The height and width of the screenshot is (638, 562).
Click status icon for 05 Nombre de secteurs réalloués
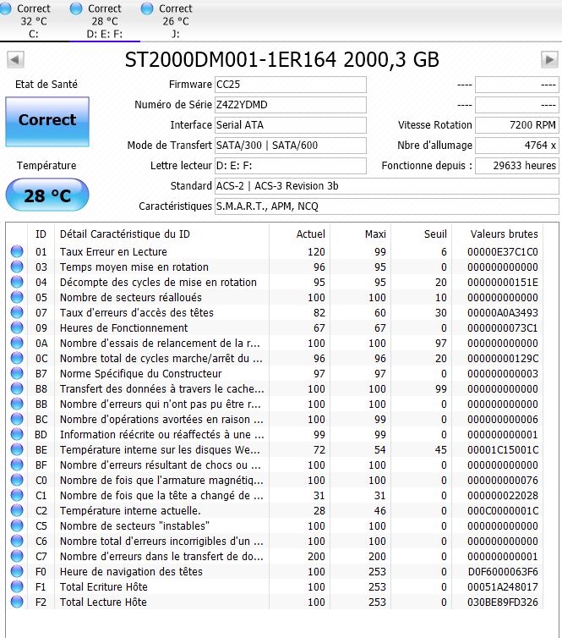pyautogui.click(x=17, y=297)
